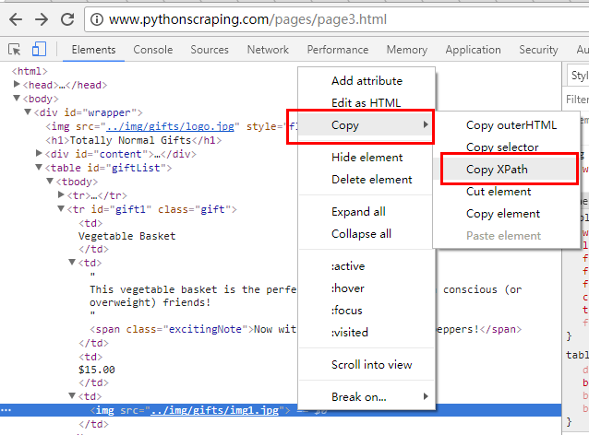
Task: Collapse the td containing vegetable basket description
Action: [x=72, y=262]
